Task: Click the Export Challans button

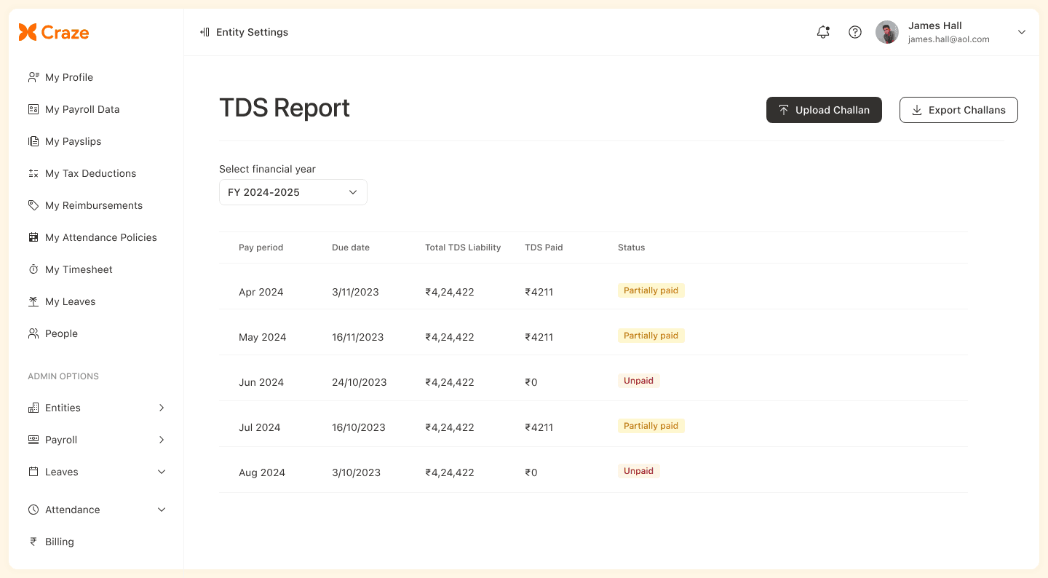Action: (x=958, y=110)
